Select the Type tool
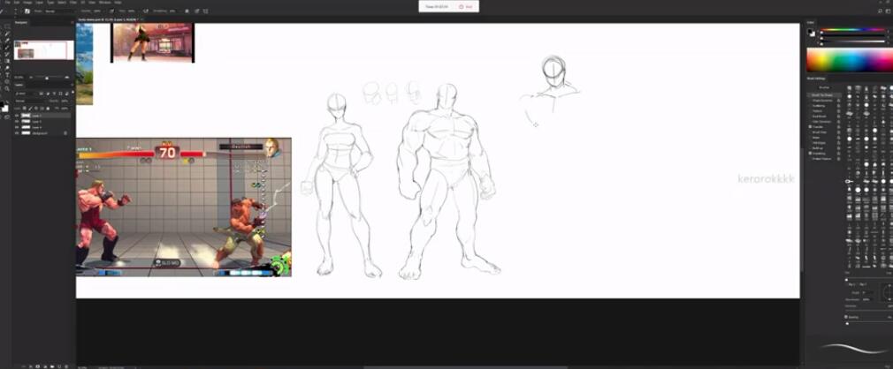This screenshot has width=893, height=369. point(7,75)
